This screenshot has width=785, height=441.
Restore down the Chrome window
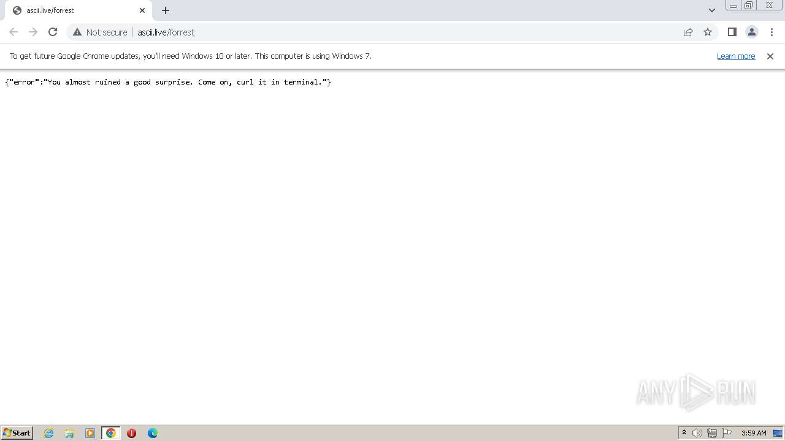(x=749, y=6)
